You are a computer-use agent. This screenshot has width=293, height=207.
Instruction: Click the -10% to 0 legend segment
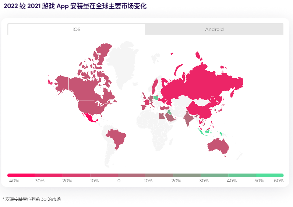tap(104, 175)
